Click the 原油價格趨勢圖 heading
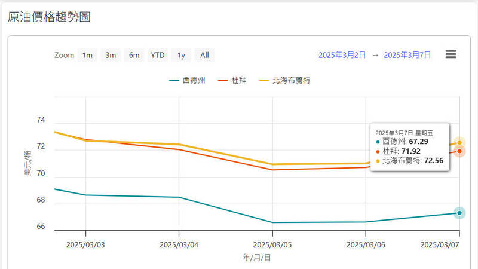 point(49,17)
